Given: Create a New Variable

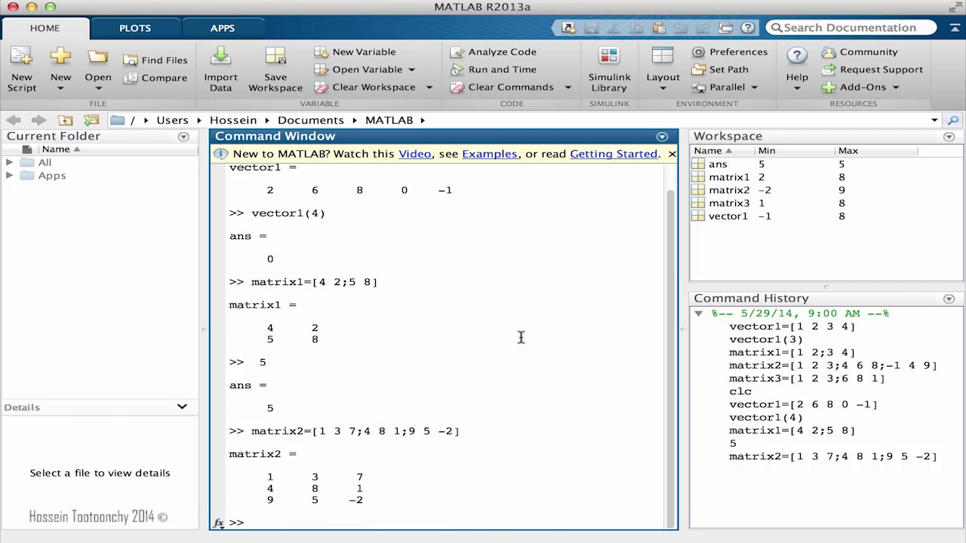Looking at the screenshot, I should pyautogui.click(x=355, y=52).
